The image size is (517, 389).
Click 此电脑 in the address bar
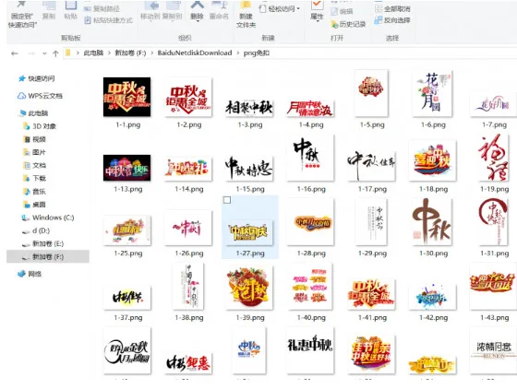[93, 53]
